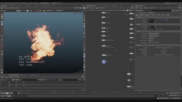This screenshot has height=102, width=182.
Task: Open the first viewport toolbar dropdown
Action: tap(50, 11)
